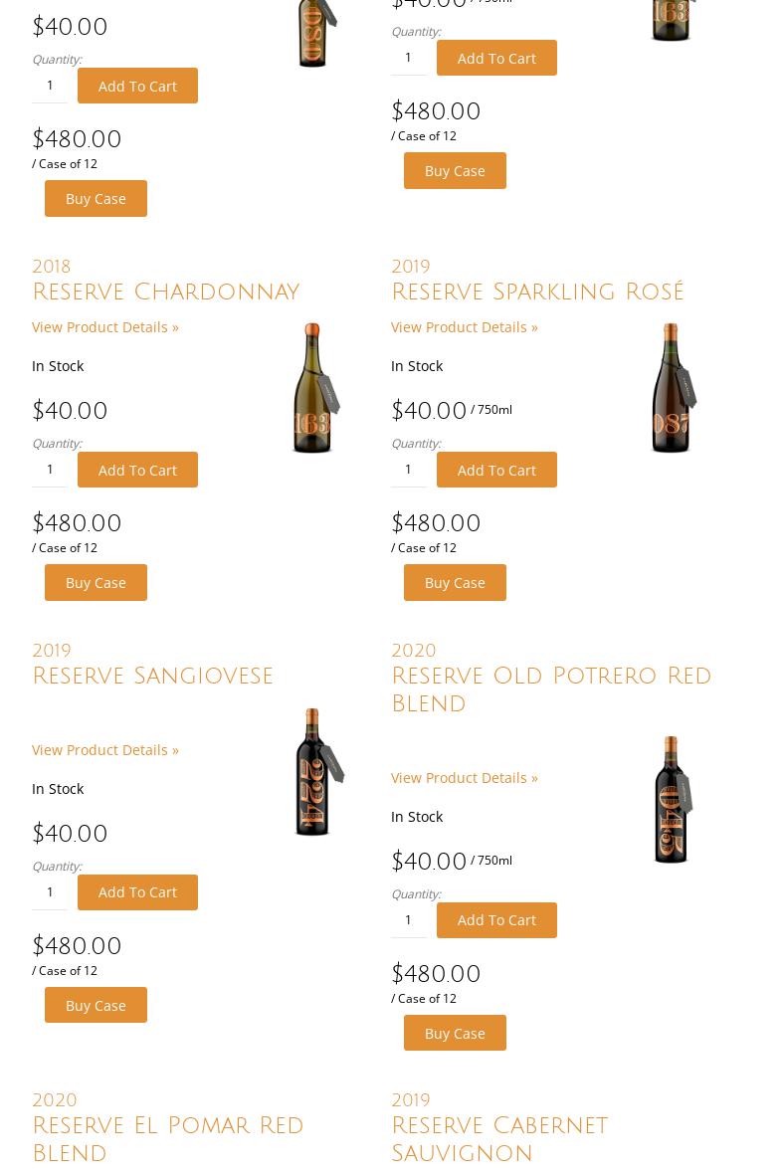Add Reserve Sangiovese to cart

pos(137,892)
